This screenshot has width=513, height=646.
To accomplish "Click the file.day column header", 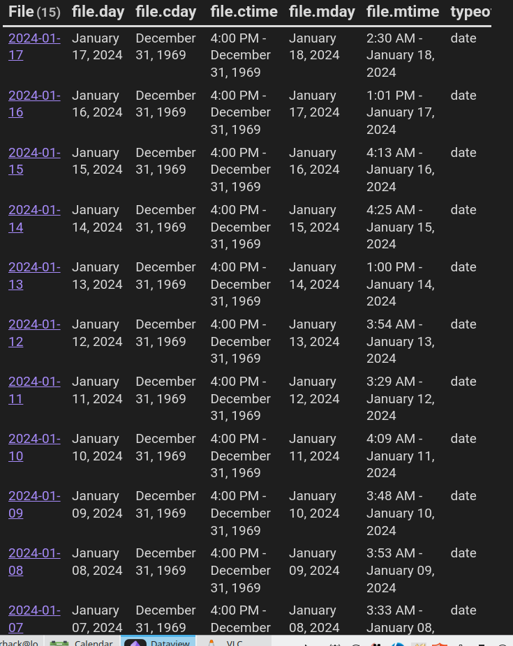I will pos(98,12).
